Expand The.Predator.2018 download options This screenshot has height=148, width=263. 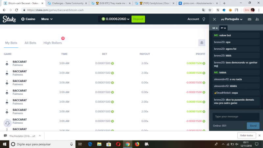click(x=40, y=136)
